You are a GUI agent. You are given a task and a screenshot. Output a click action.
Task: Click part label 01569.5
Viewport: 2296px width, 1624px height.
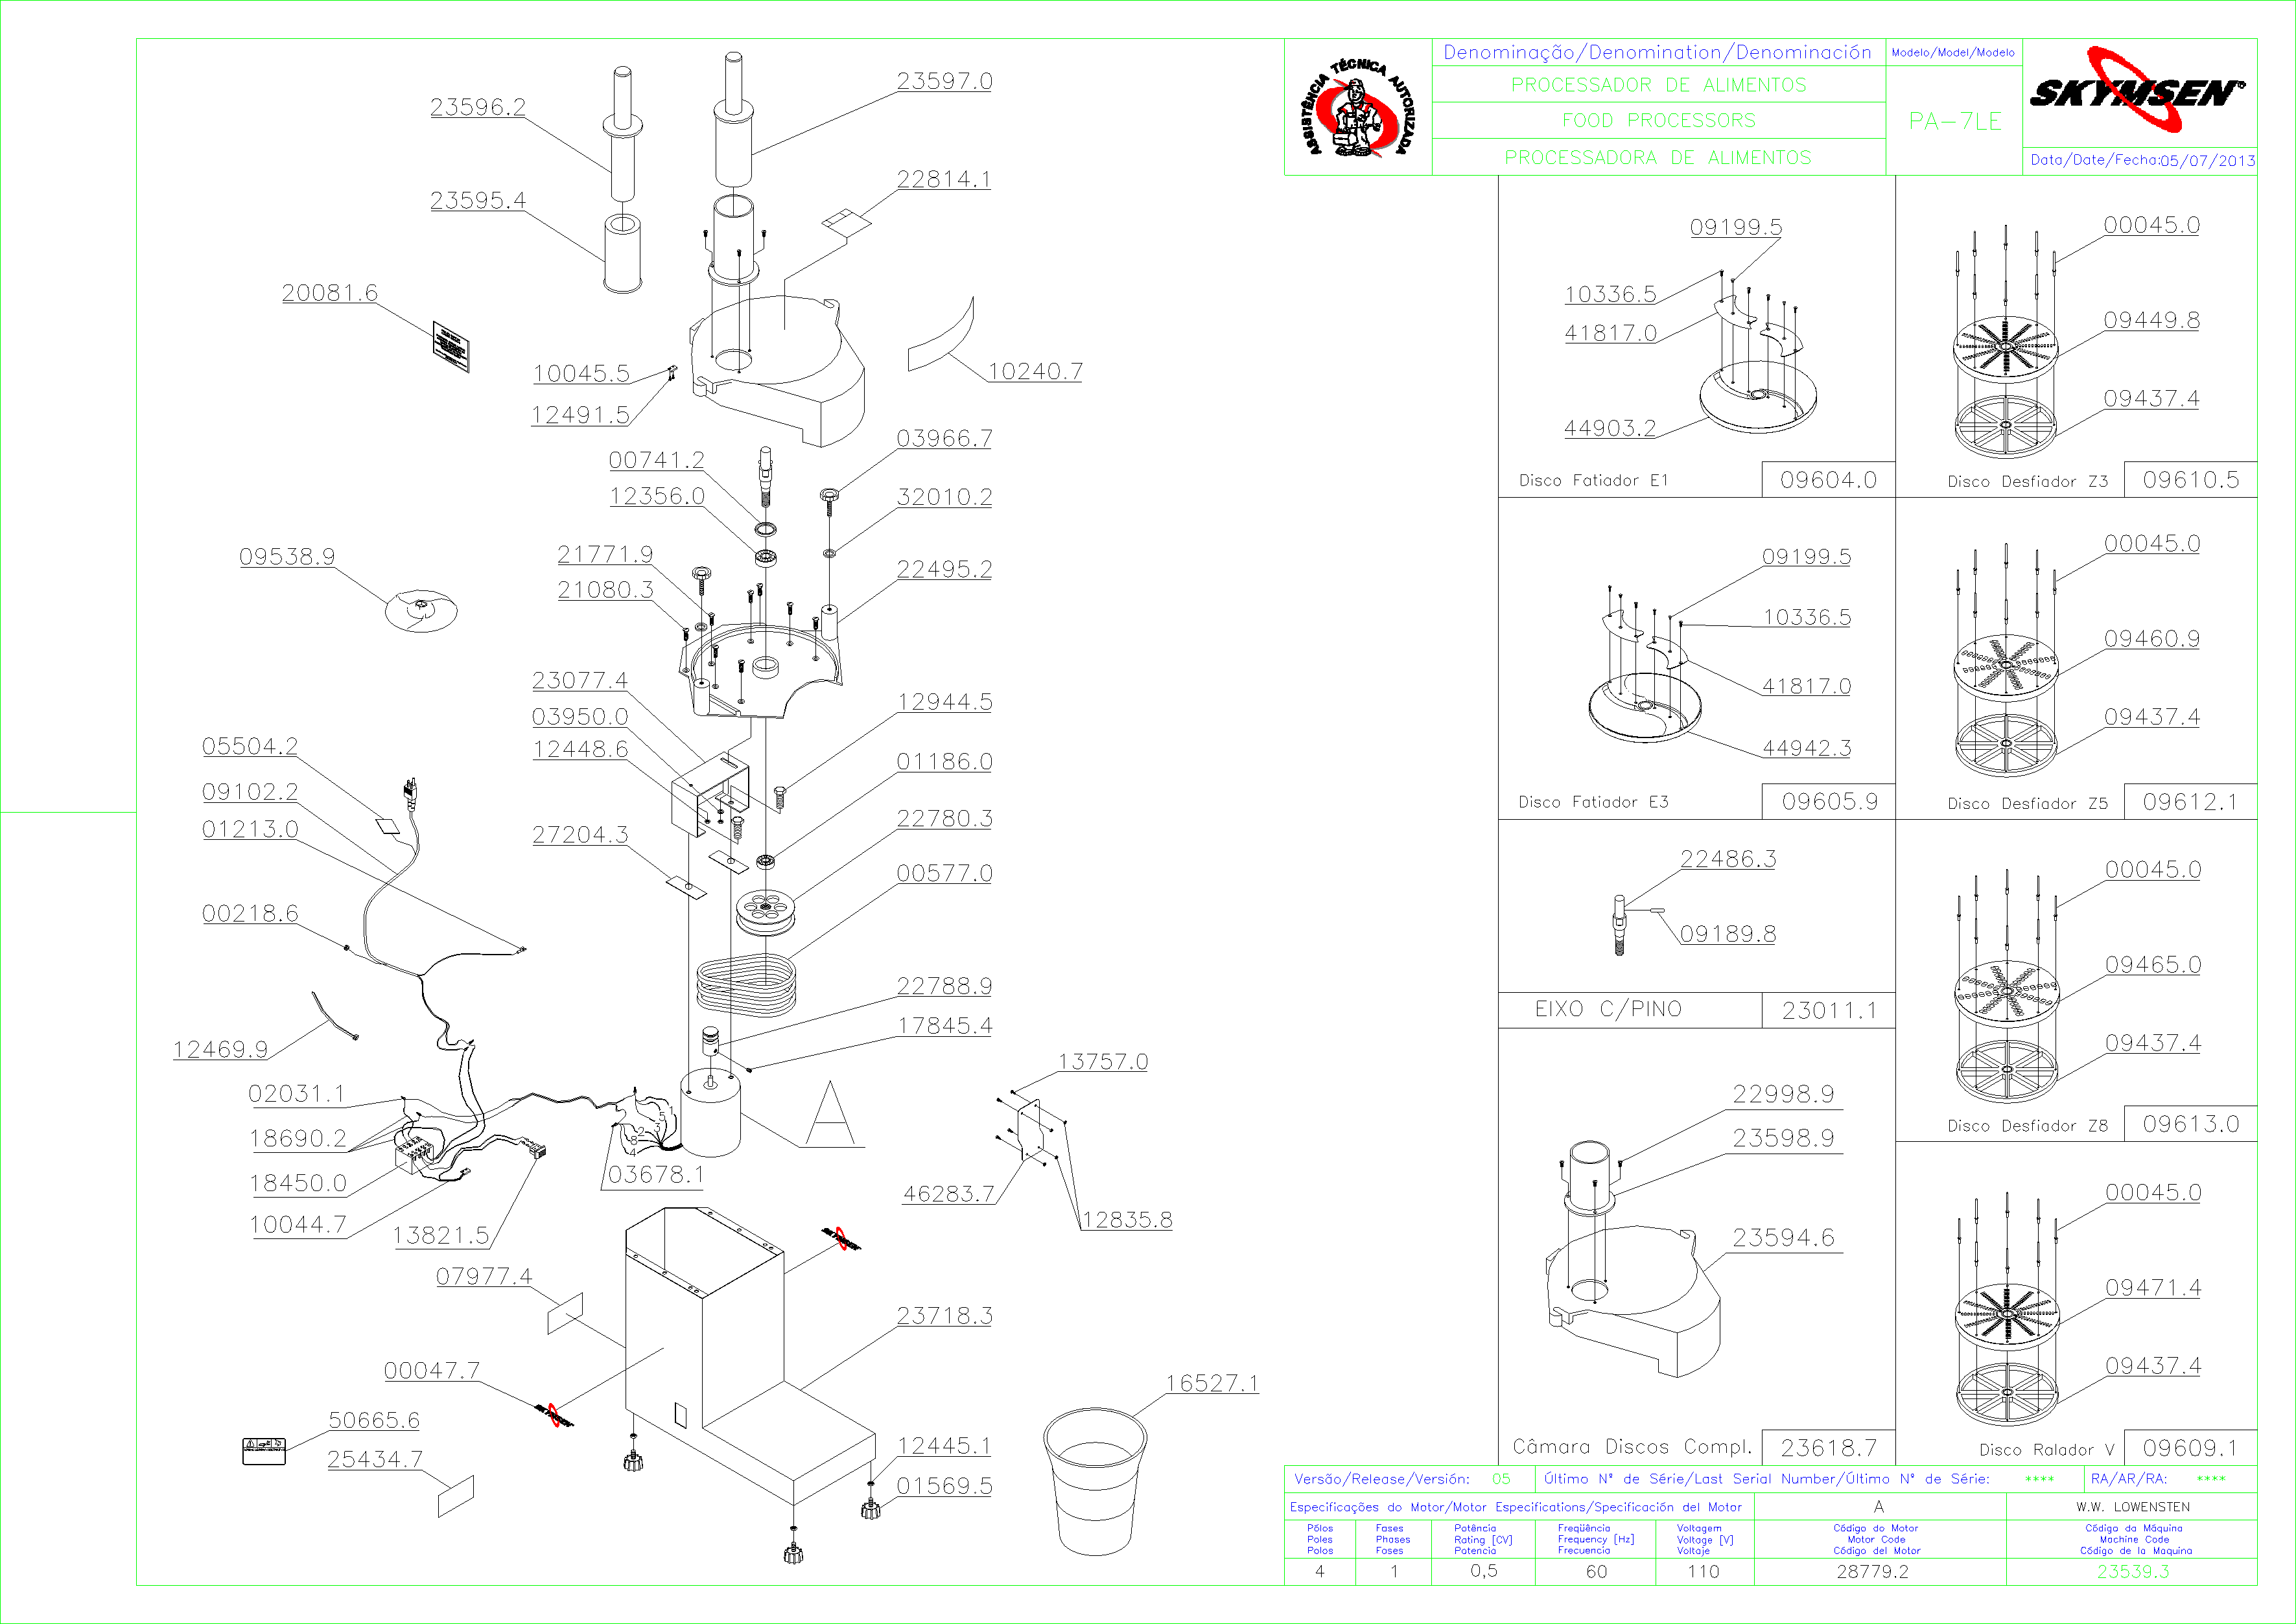[944, 1486]
